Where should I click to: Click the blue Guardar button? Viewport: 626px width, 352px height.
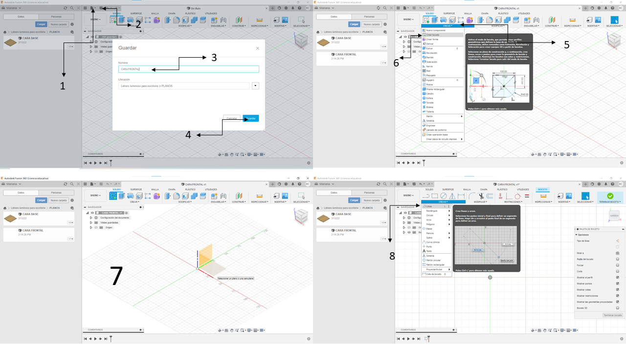tap(251, 118)
